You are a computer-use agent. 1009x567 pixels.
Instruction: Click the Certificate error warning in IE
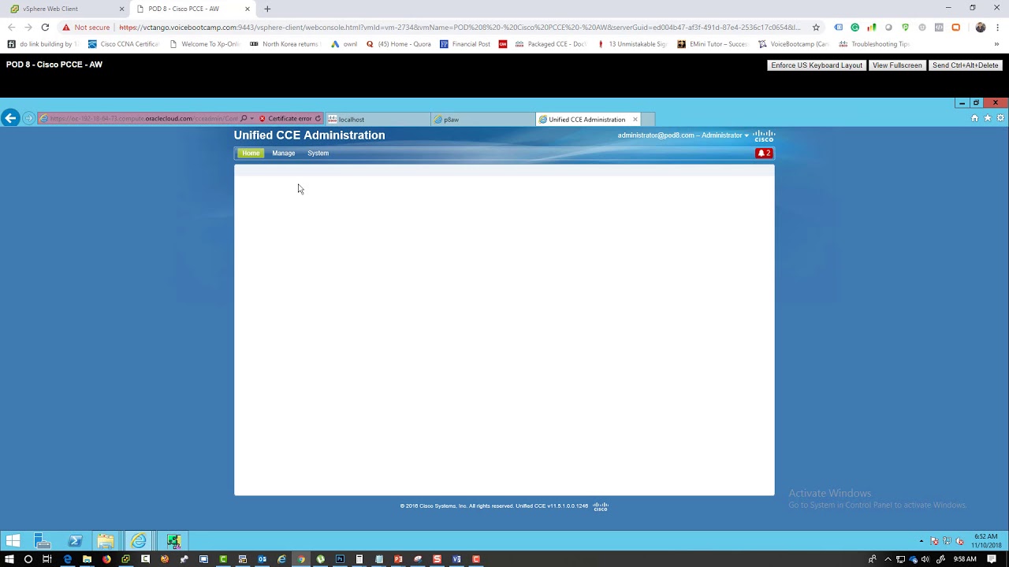(285, 119)
